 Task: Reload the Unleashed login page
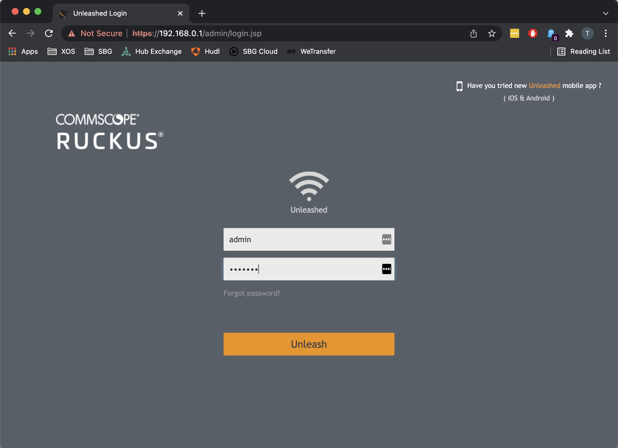[x=49, y=33]
